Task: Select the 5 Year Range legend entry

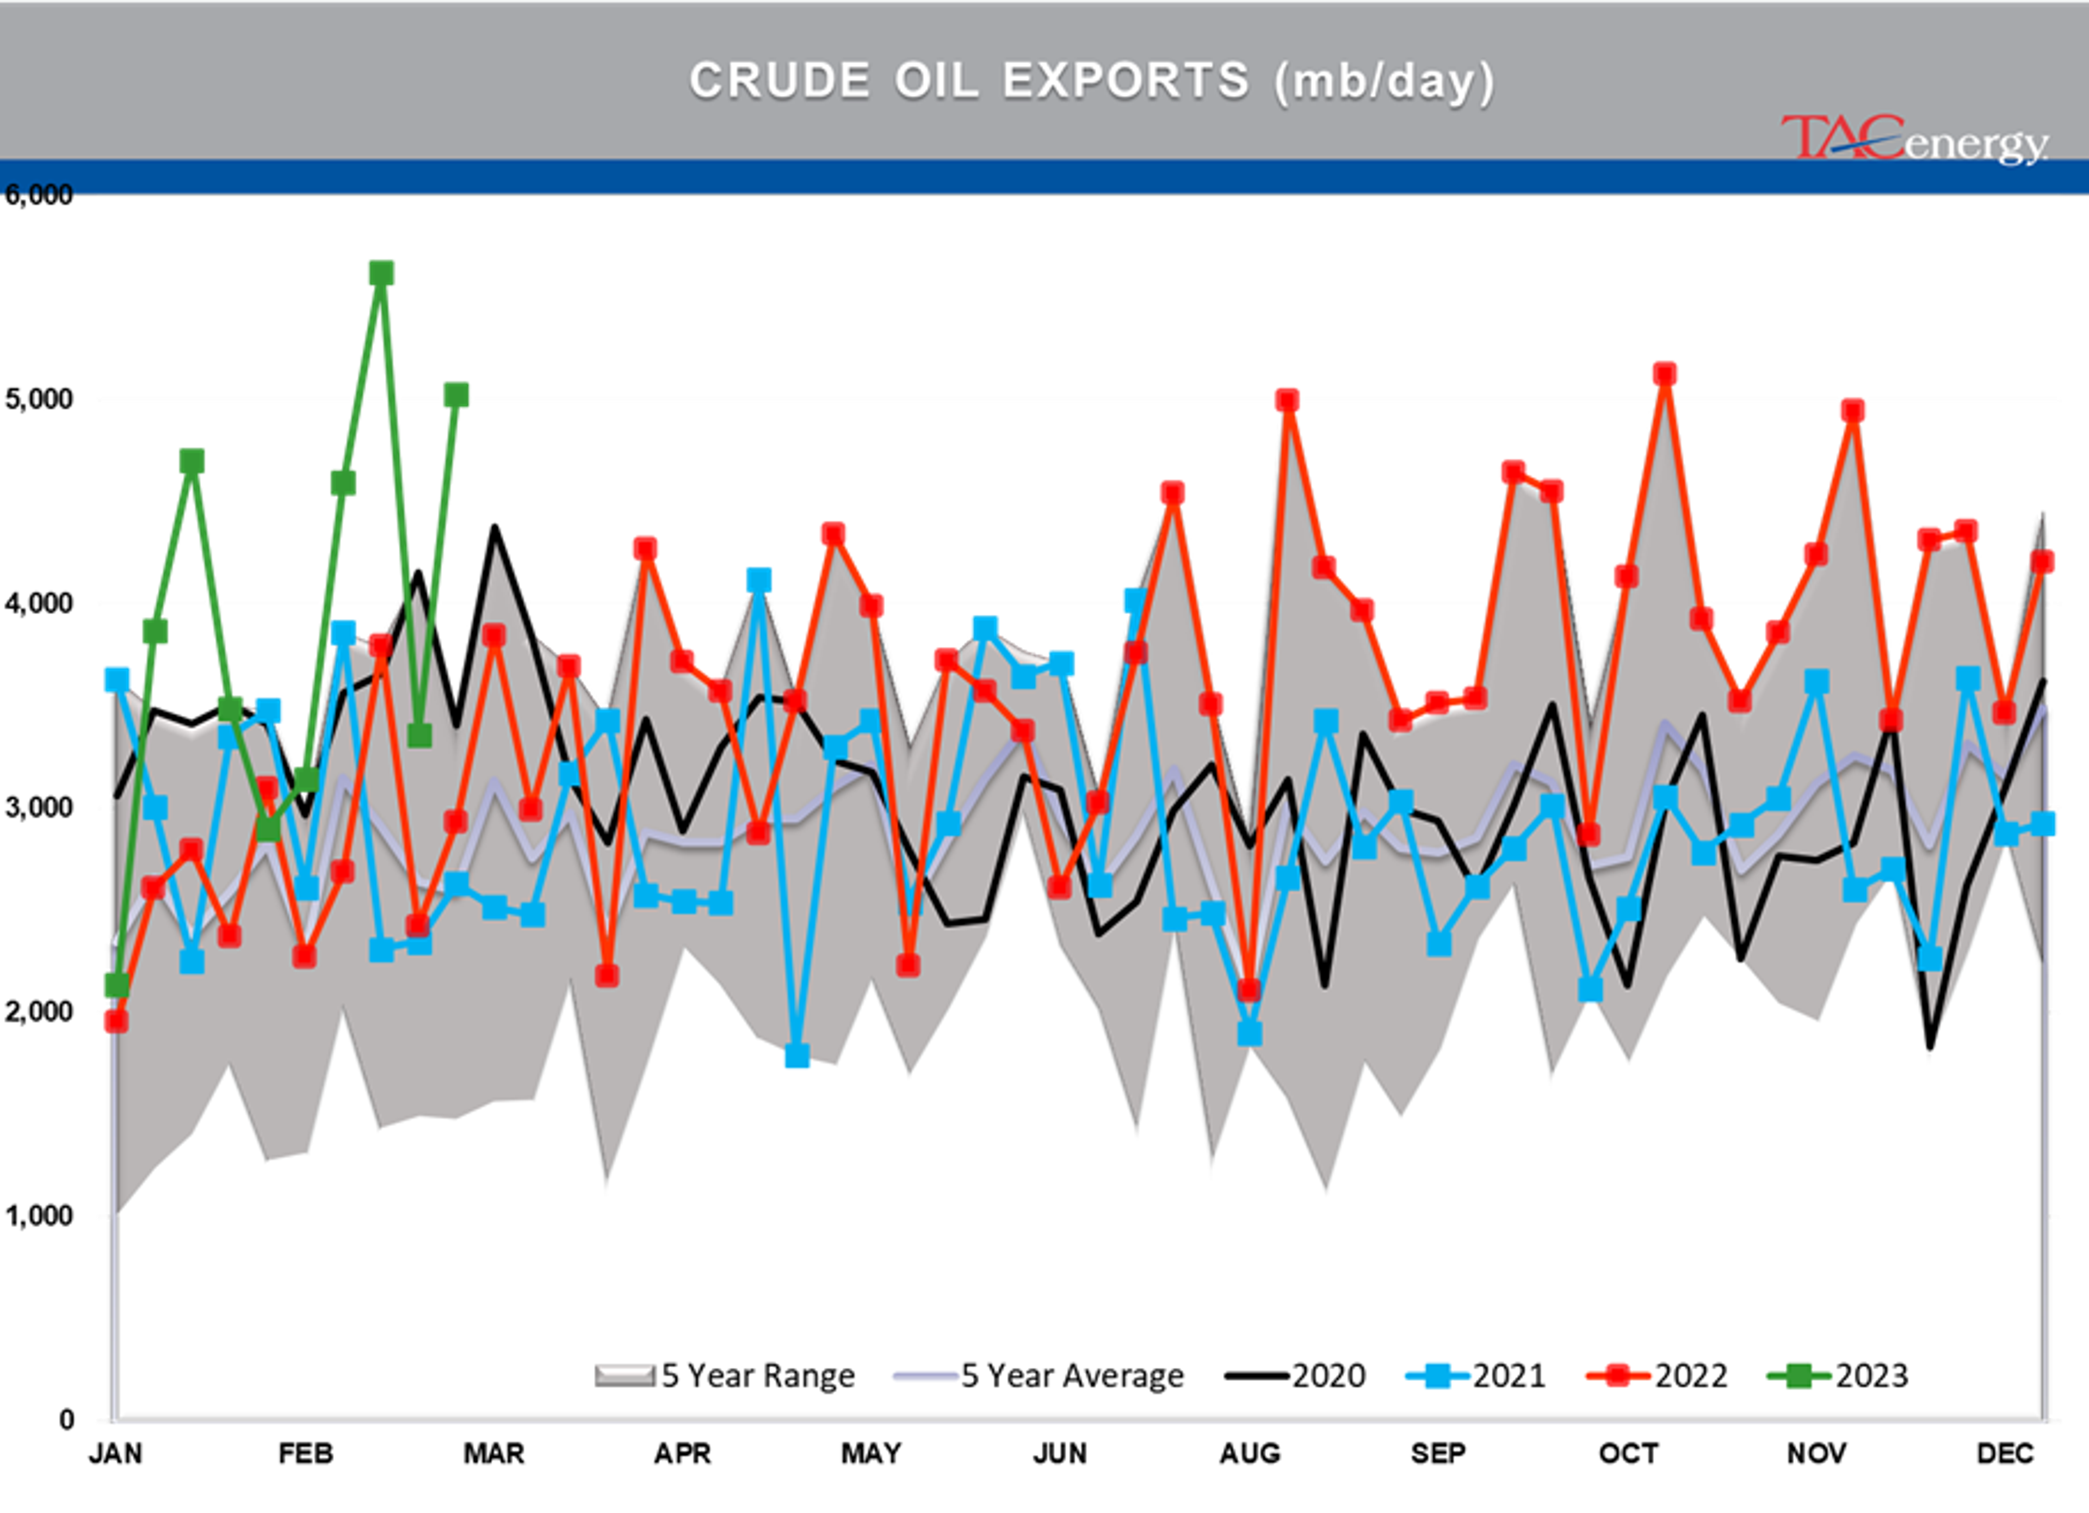Action: 725,1375
